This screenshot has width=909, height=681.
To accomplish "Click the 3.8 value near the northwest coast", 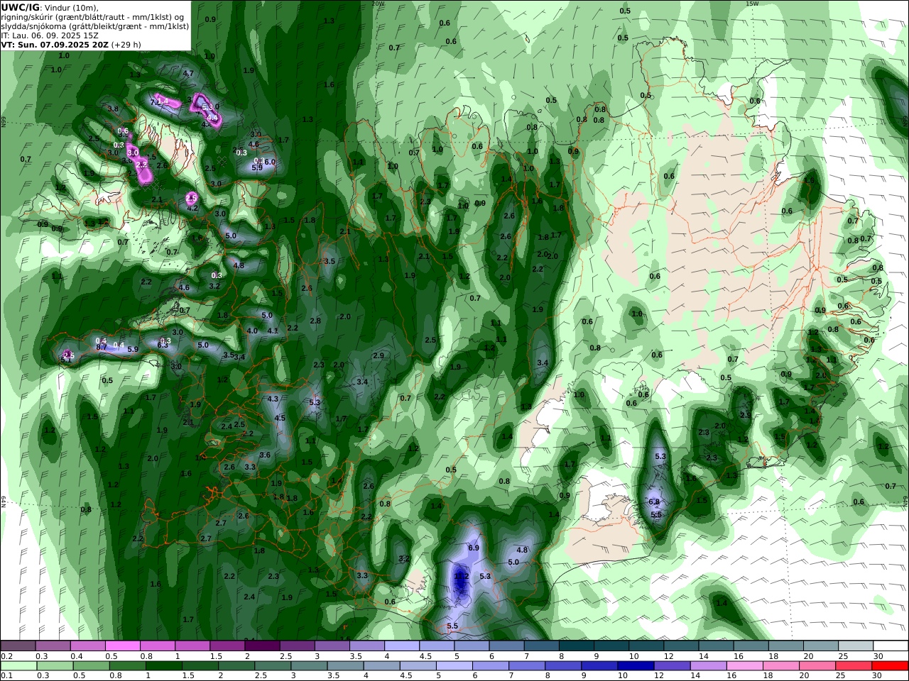I will click(112, 109).
